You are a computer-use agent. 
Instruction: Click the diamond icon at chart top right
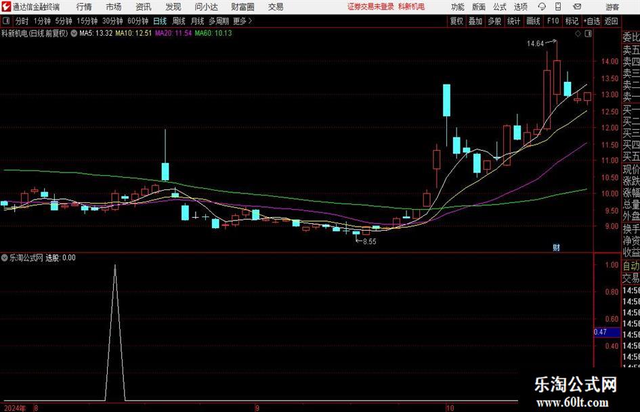[578, 34]
